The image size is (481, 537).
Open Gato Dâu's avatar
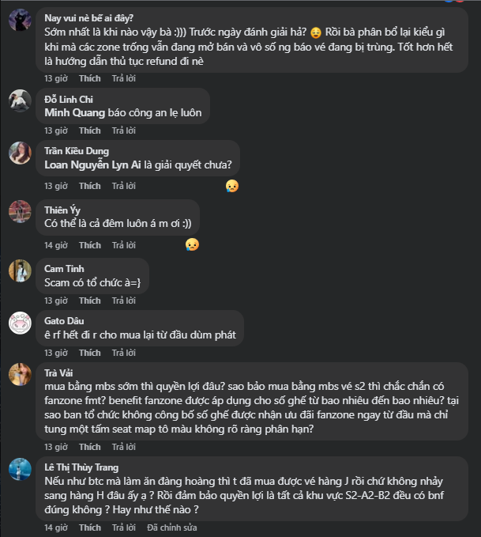pos(20,323)
